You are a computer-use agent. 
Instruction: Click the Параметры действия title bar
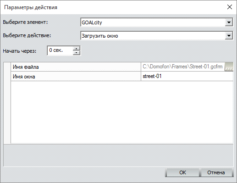[113, 7]
